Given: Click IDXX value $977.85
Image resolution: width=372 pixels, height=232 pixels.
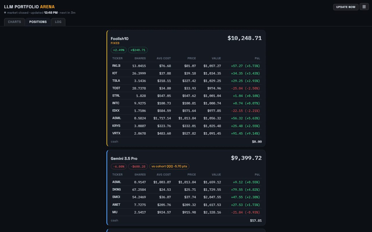Looking at the screenshot, I should (x=214, y=111).
